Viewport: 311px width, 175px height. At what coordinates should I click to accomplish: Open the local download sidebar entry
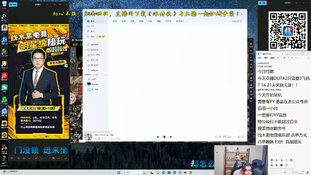pyautogui.click(x=93, y=55)
